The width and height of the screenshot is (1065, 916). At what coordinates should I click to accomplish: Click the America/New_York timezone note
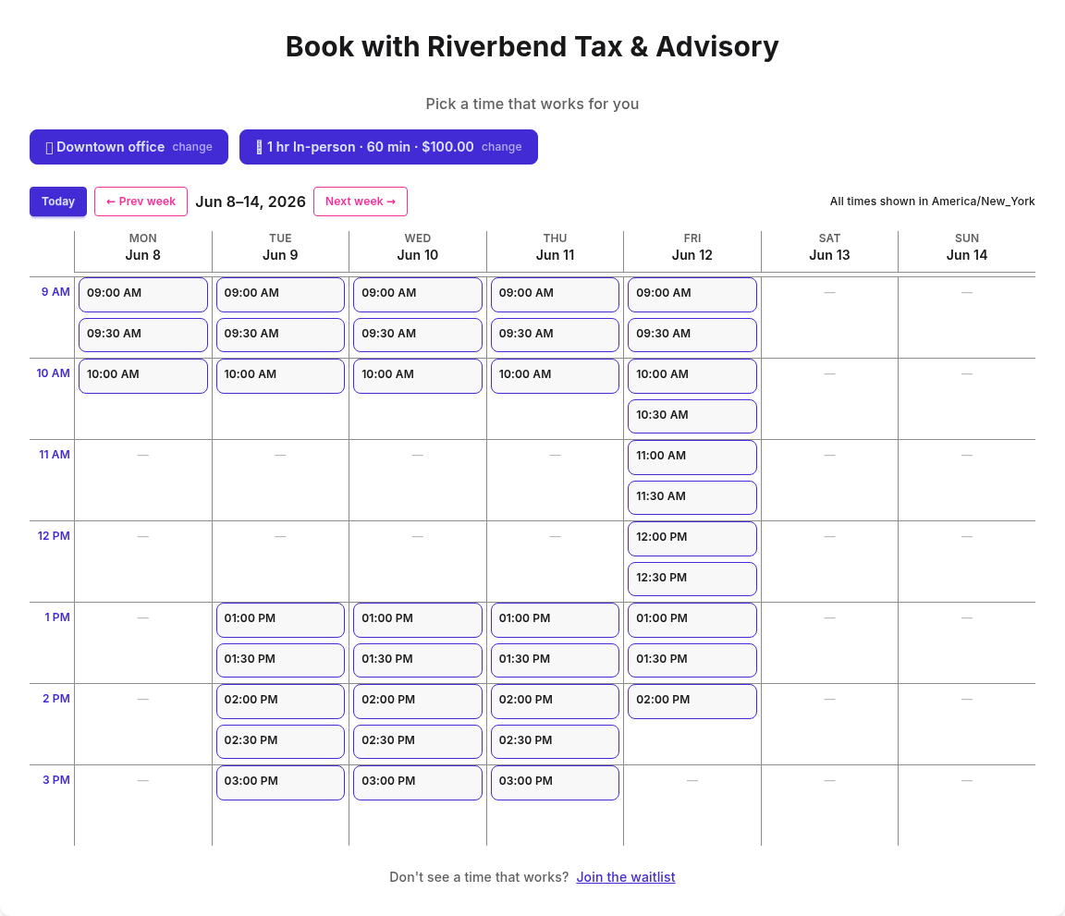tap(932, 201)
